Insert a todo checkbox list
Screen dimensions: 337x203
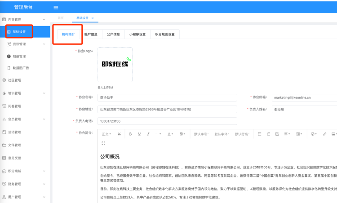277,134
